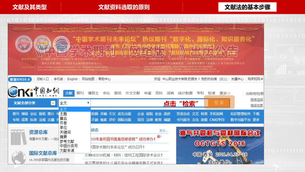Viewport: 305px width, 172px height.
Task: Select highlighted 全文 option in dropdown list
Action: pos(74,109)
